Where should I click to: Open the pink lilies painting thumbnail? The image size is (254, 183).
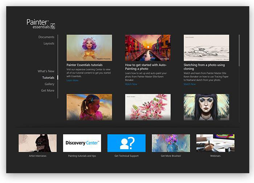148,107
